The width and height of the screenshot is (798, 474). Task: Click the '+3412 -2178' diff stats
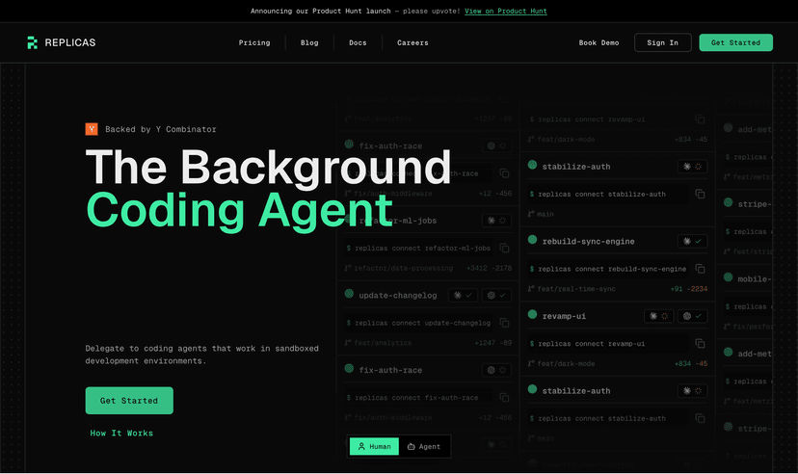(x=489, y=268)
